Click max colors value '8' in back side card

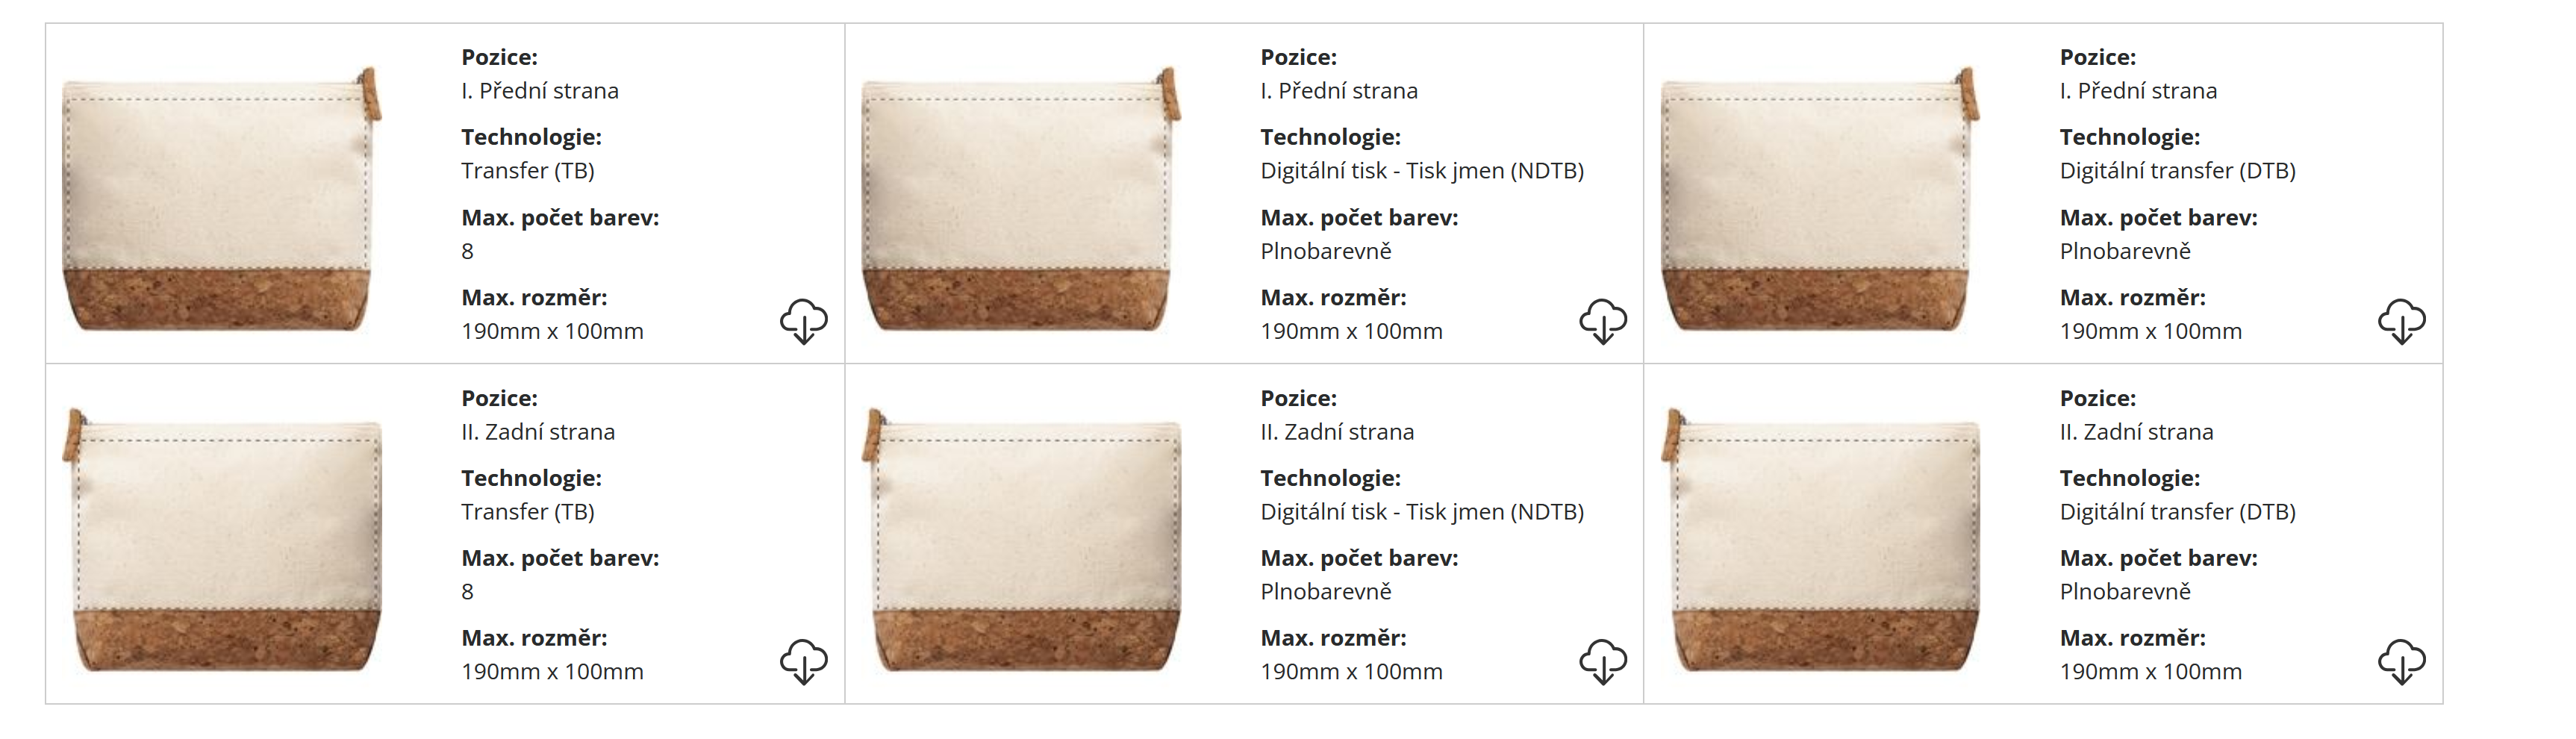(x=467, y=592)
